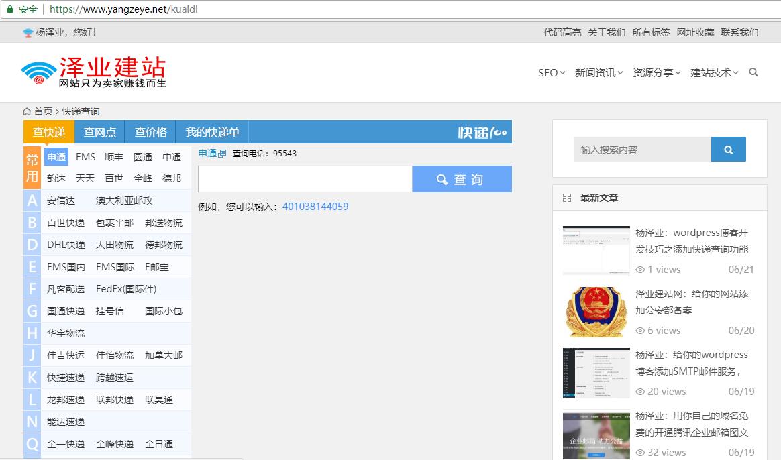
Task: Select 澳大利亚邮政 courier
Action: (x=124, y=200)
